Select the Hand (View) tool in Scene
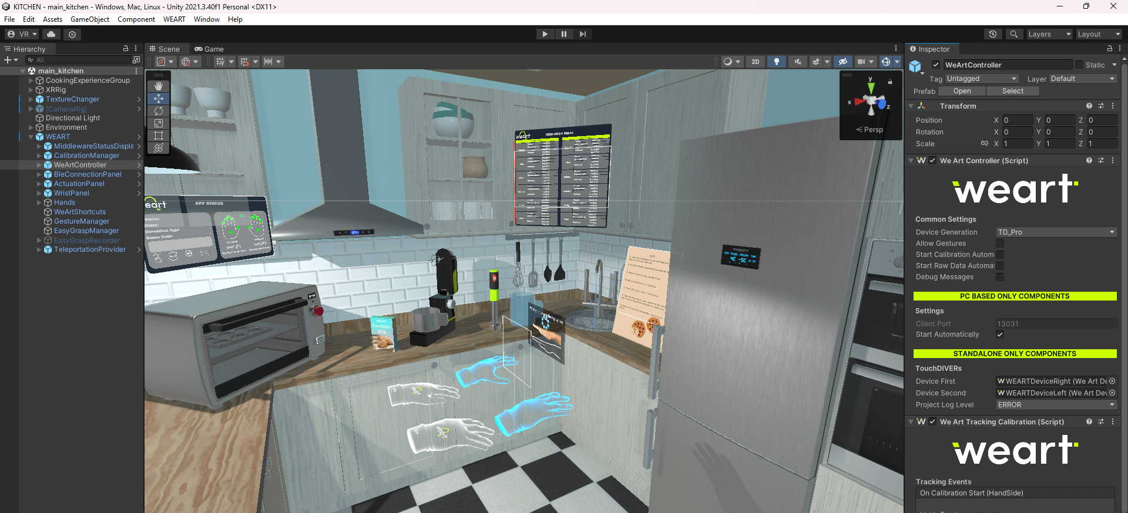 [x=159, y=86]
